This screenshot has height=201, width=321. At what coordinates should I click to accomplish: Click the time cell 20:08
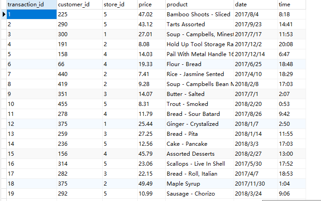292,44
